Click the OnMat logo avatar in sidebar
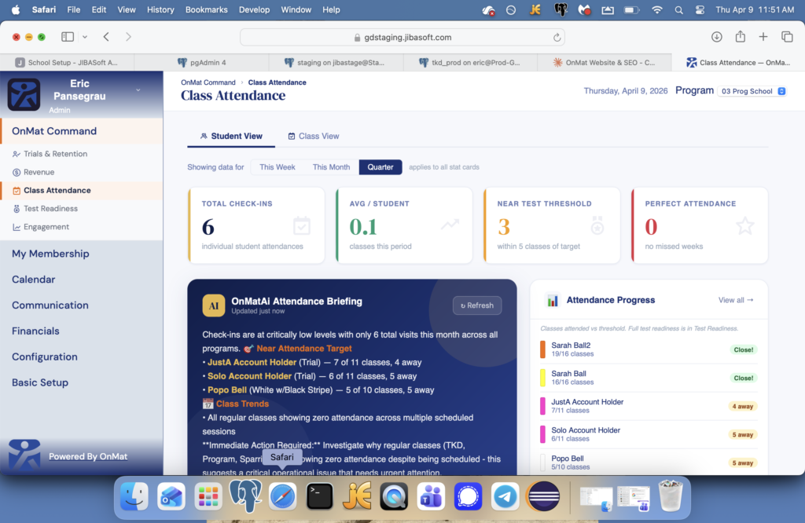 24,94
